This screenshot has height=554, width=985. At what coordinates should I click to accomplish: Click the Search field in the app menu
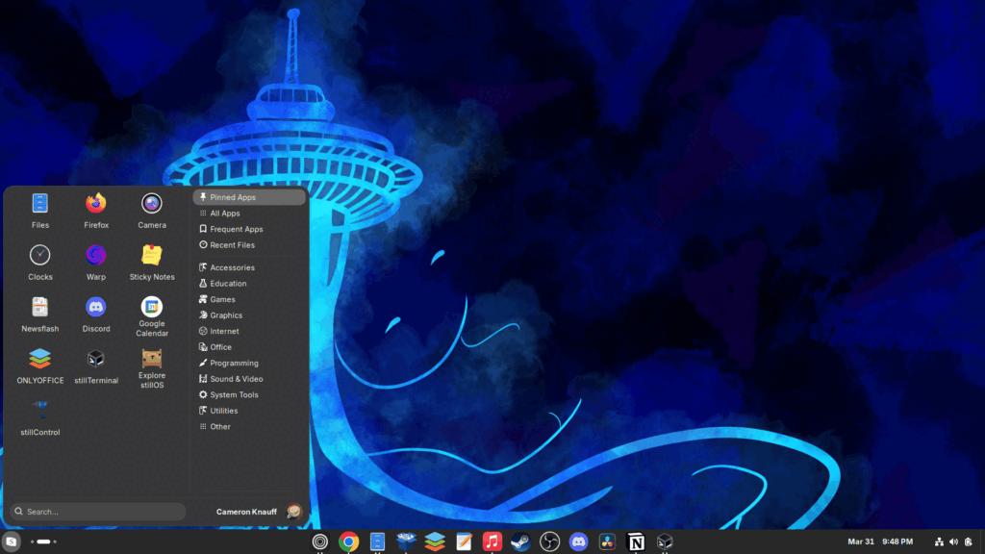point(97,512)
